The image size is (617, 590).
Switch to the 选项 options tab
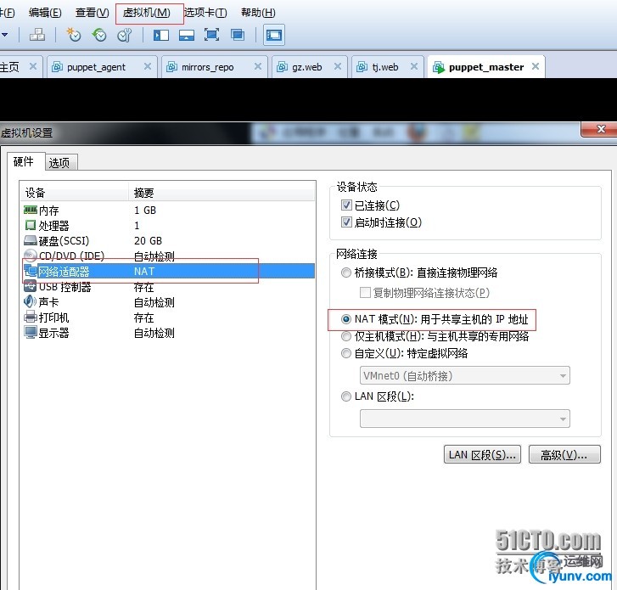(59, 162)
